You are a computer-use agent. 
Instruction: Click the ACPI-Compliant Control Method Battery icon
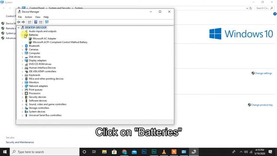(30, 42)
